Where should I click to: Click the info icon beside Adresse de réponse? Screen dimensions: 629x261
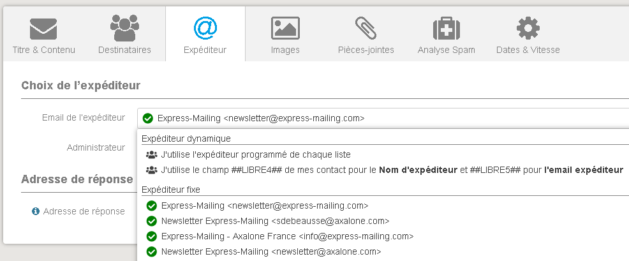[36, 211]
